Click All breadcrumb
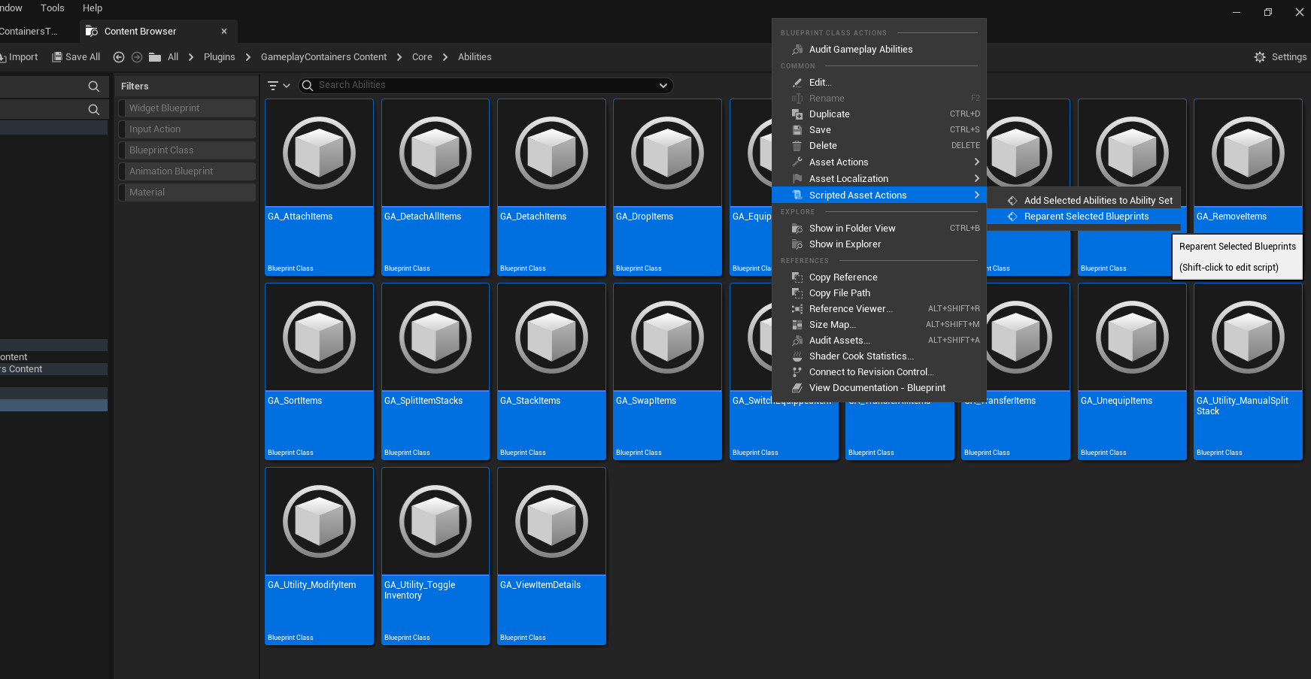The image size is (1311, 679). coord(173,57)
